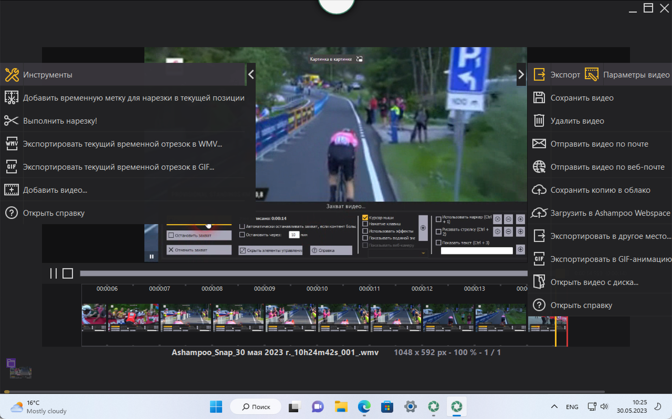Stop the video playback

(x=68, y=273)
